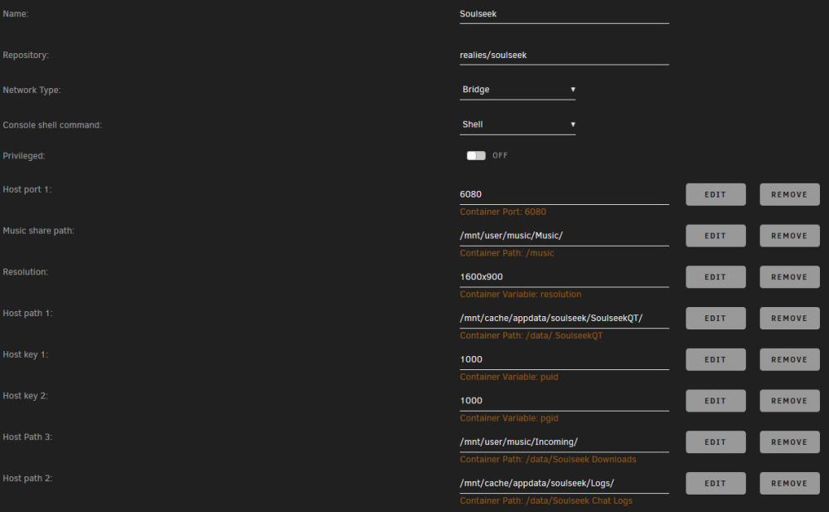Click the 'Container Variable: pgid' text
829x512 pixels.
509,418
